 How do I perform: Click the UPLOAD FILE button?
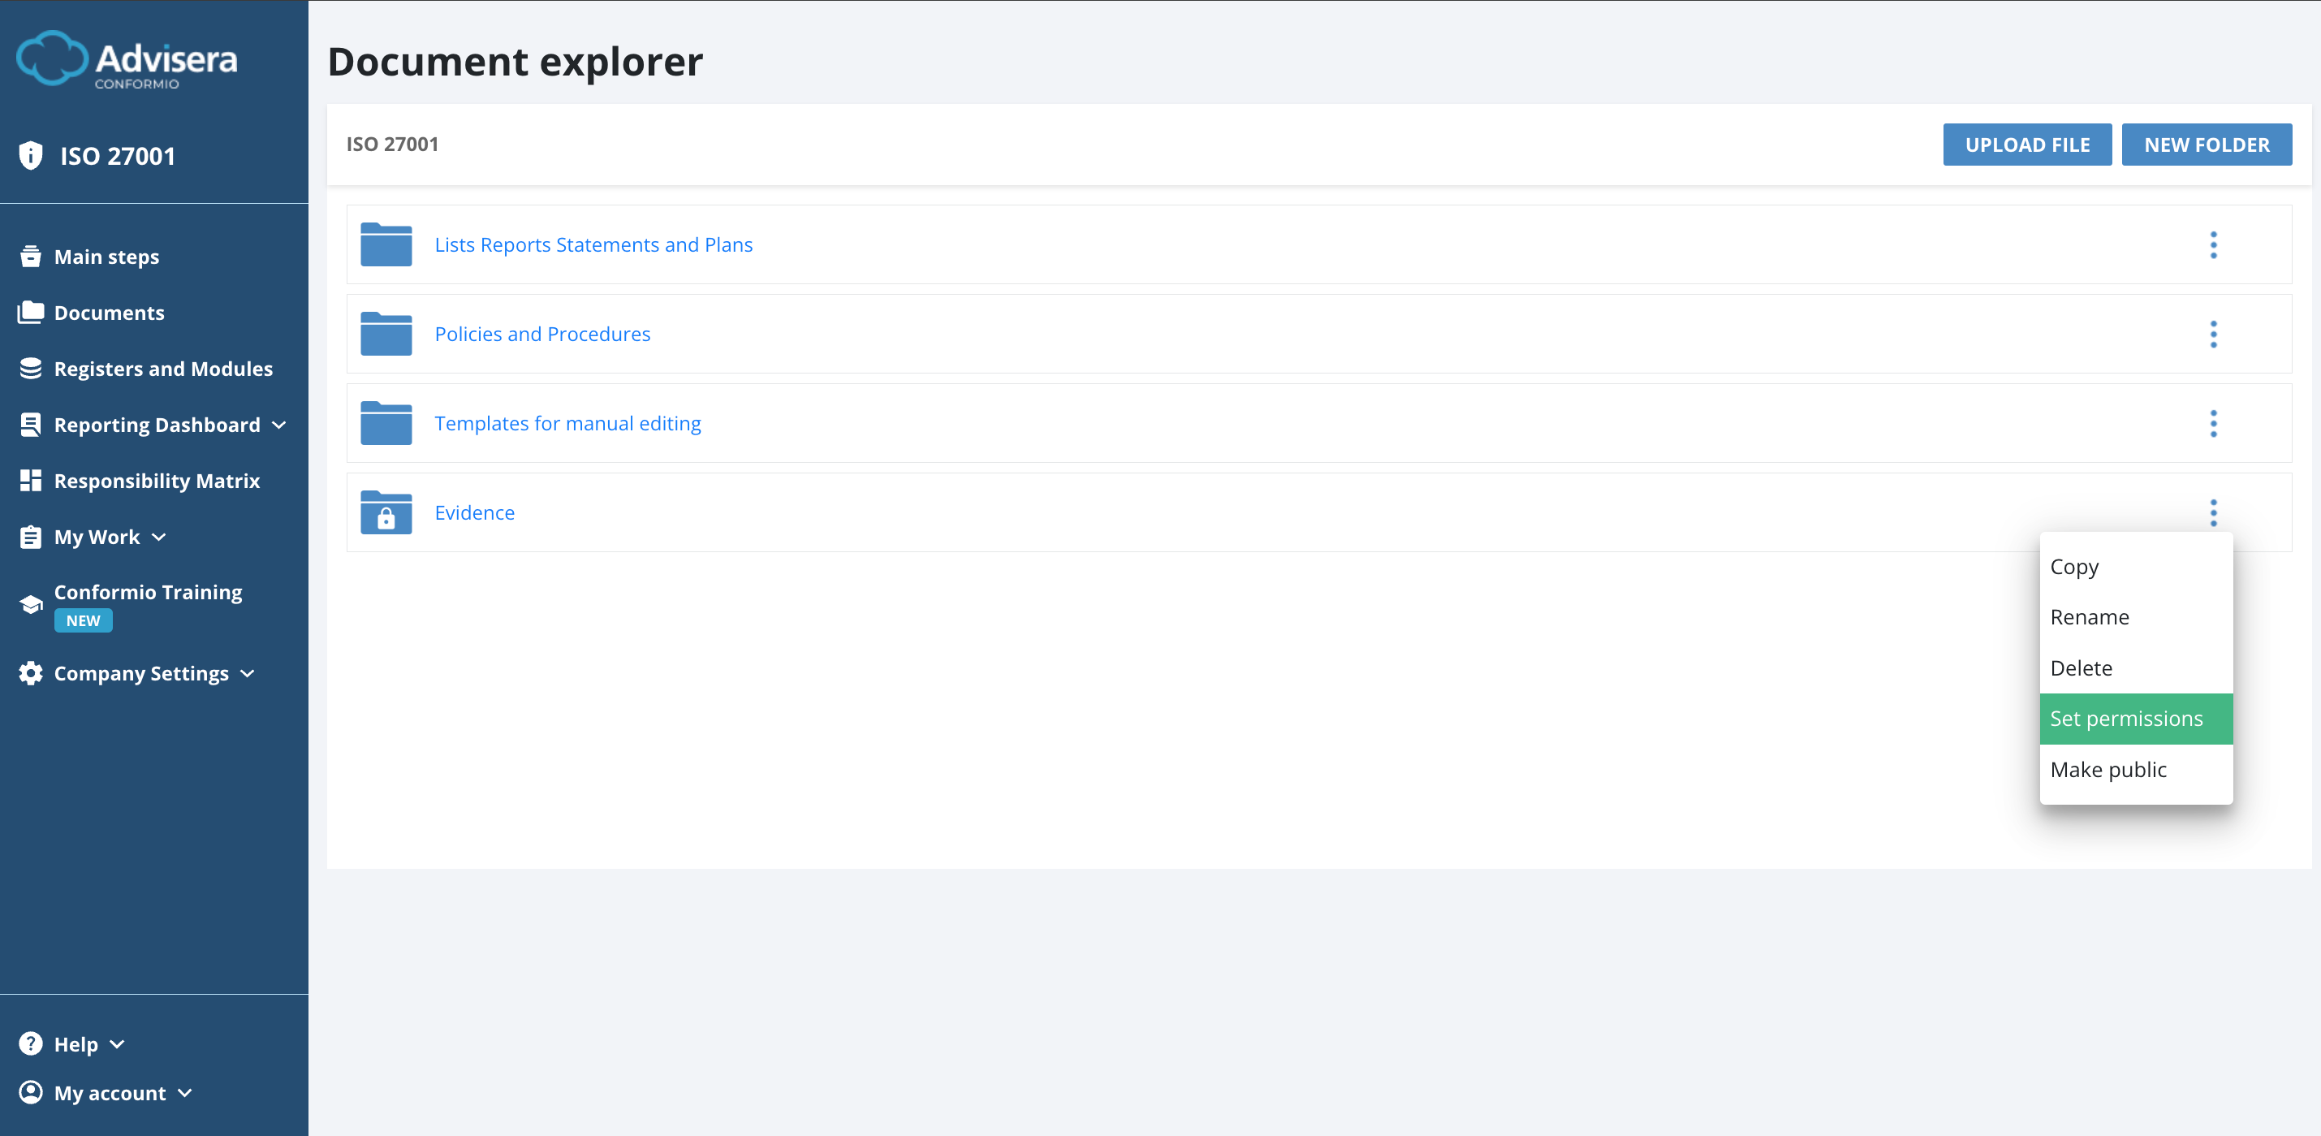2027,145
